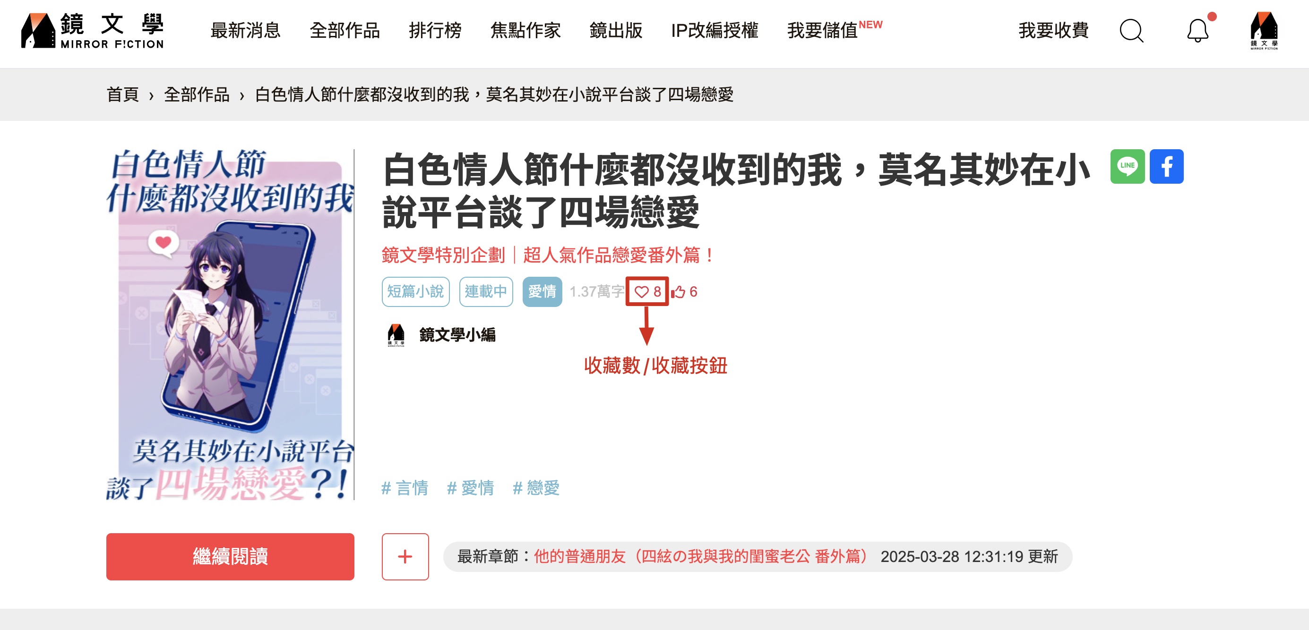Share the story via LINE
Screen dimensions: 1309x630
point(1127,166)
